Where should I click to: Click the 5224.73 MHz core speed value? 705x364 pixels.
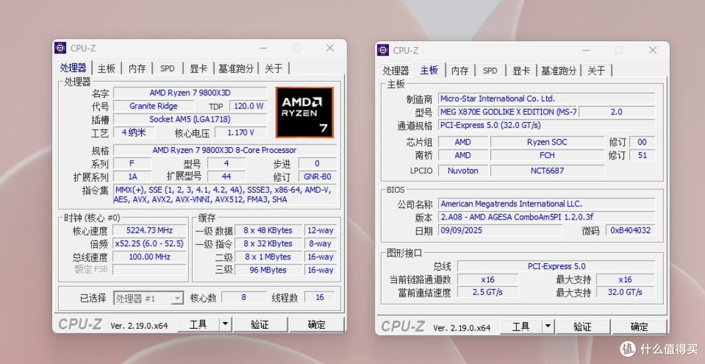pyautogui.click(x=149, y=231)
